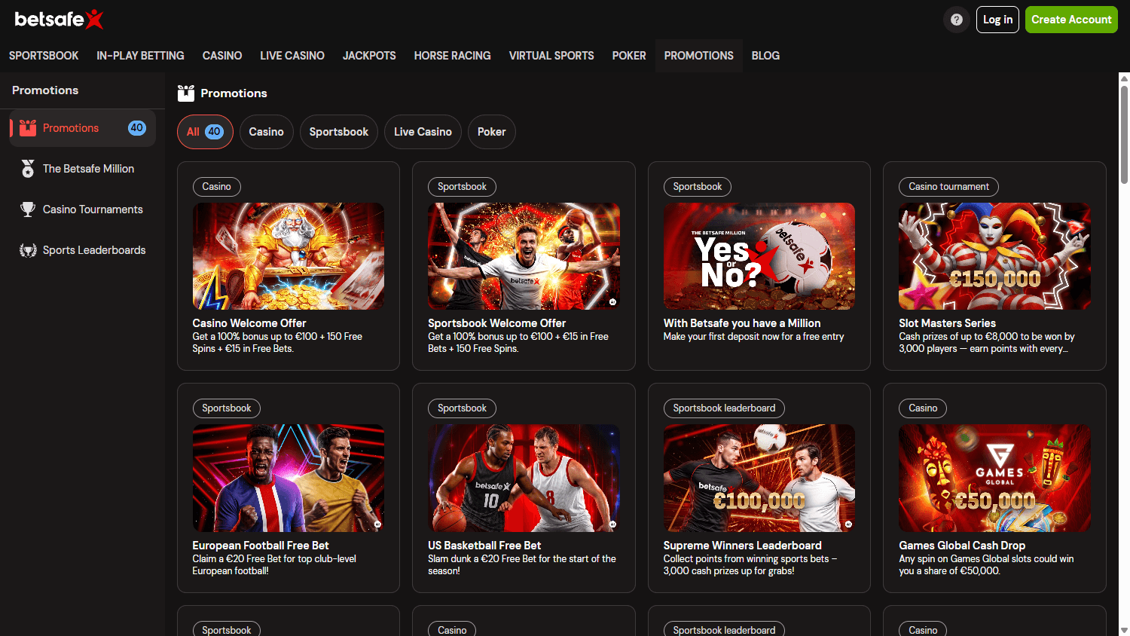Screen dimensions: 1130x636
Task: Click the page vertical scrollbar thumb
Action: 1124,135
